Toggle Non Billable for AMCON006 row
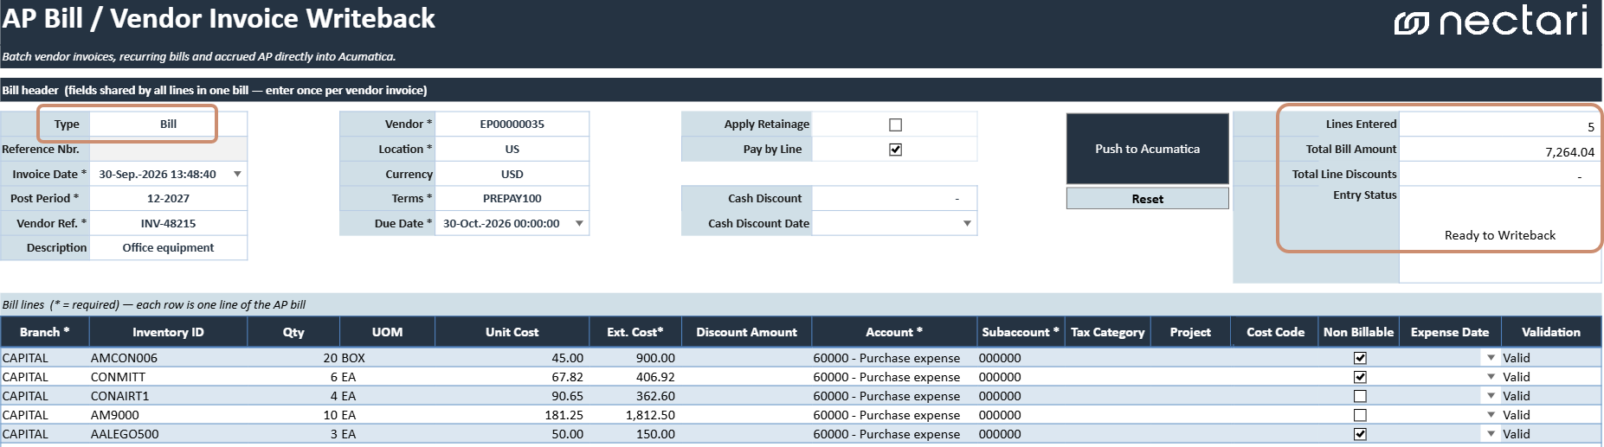The height and width of the screenshot is (447, 1604). point(1360,358)
